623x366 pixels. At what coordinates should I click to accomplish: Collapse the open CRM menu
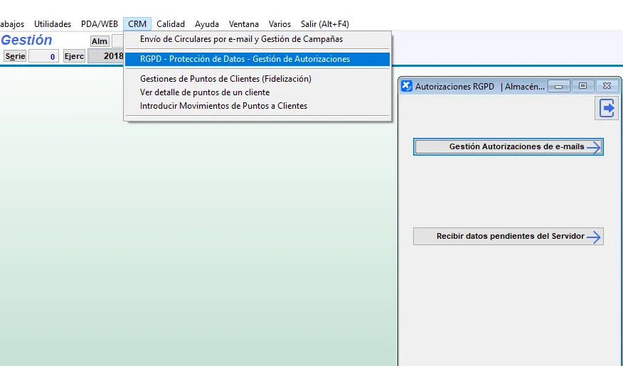tap(137, 24)
